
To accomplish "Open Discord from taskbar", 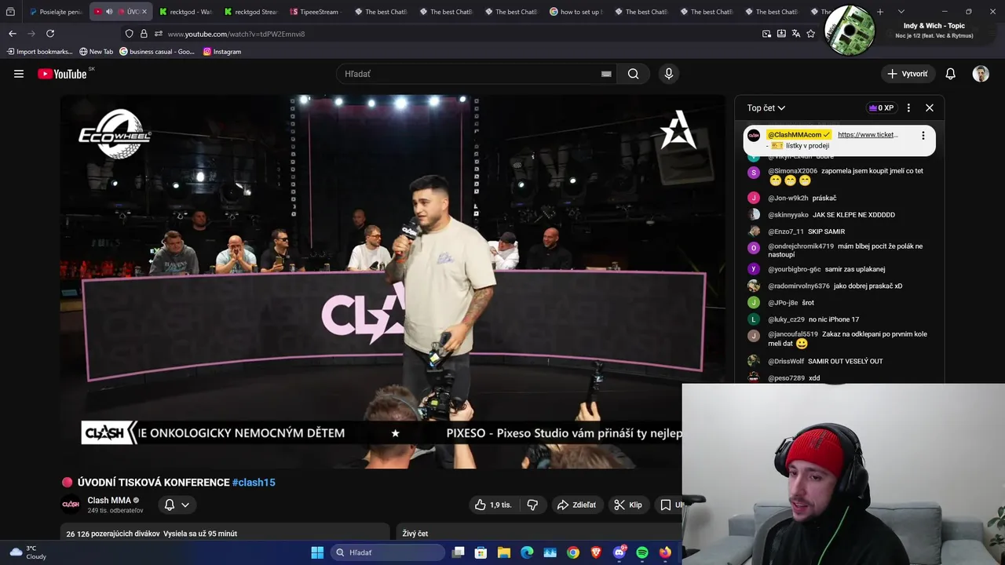I will (619, 552).
